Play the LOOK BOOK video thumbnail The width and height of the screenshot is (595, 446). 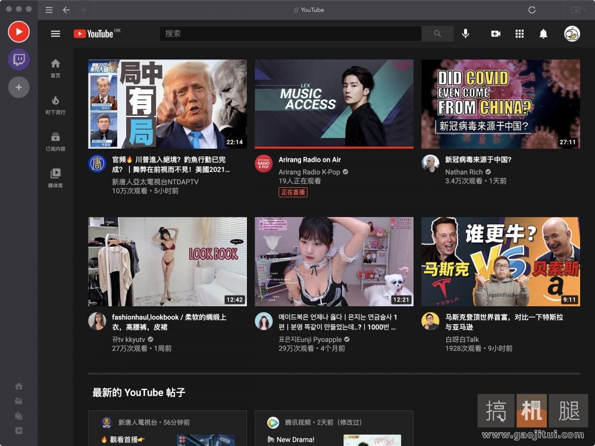167,262
